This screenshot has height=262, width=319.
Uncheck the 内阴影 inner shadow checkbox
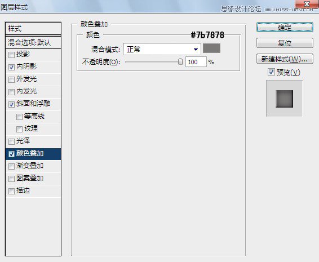click(x=11, y=67)
